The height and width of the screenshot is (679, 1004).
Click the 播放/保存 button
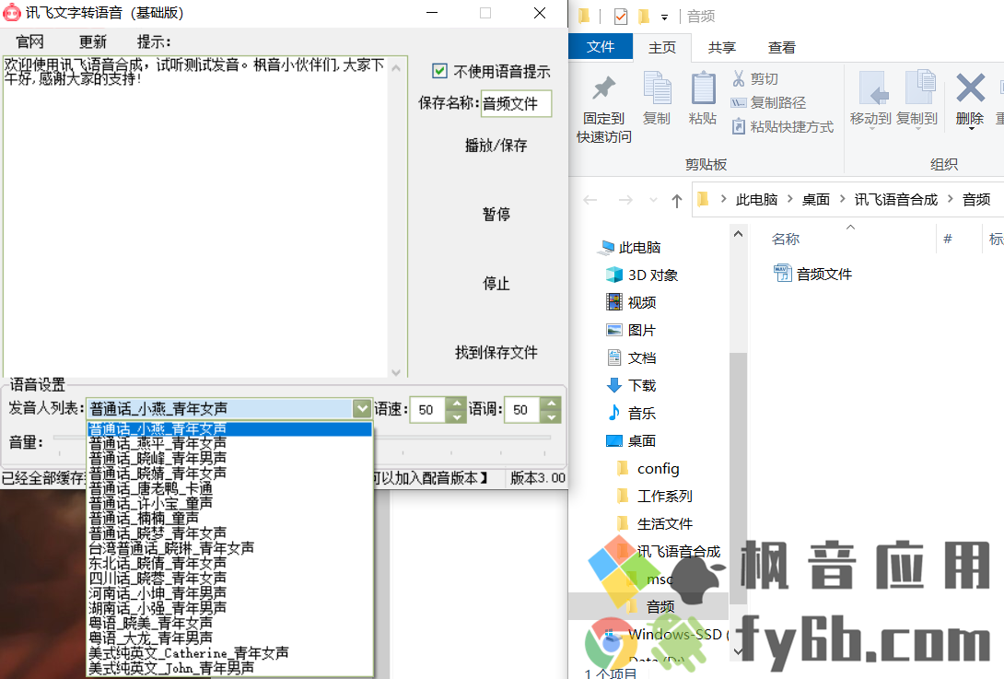coord(496,146)
